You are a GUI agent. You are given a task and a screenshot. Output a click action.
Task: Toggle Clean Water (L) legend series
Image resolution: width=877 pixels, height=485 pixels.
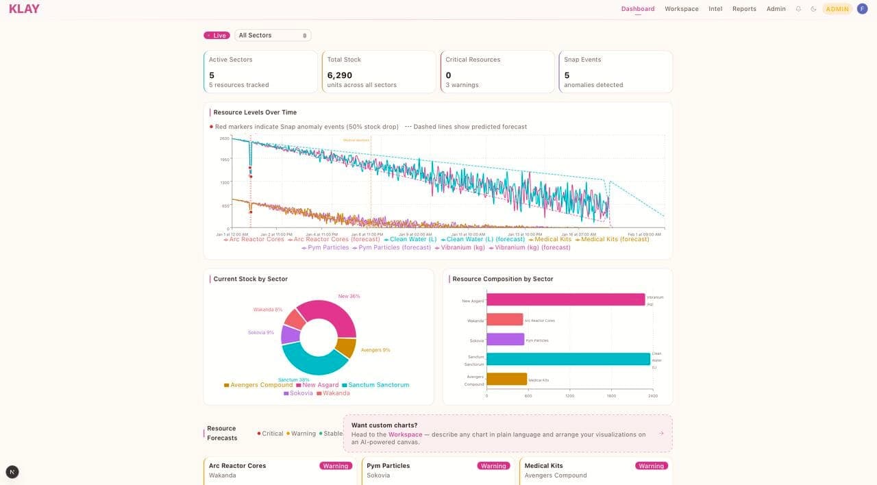[x=410, y=239]
